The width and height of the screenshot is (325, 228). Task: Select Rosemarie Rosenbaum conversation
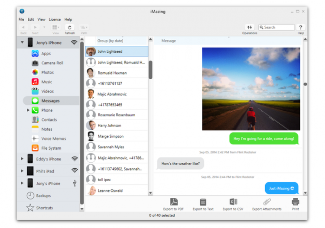point(117,115)
